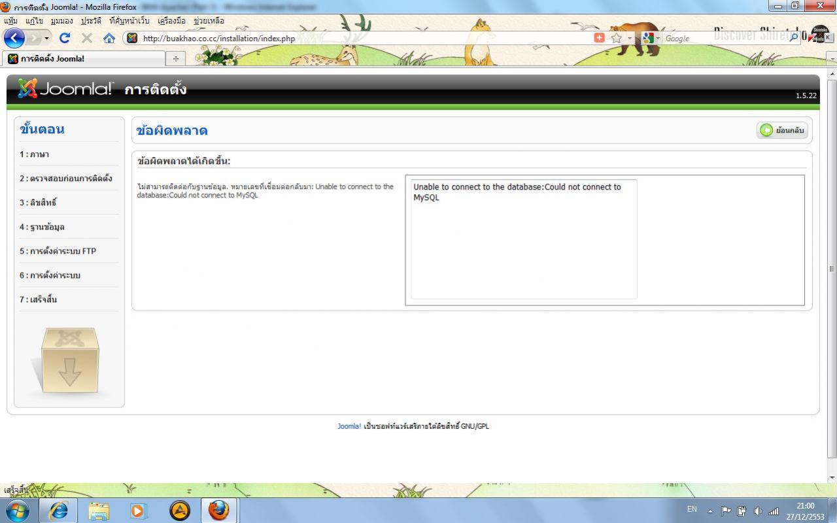Reload the page with the refresh icon
The height and width of the screenshot is (523, 837).
pos(64,38)
